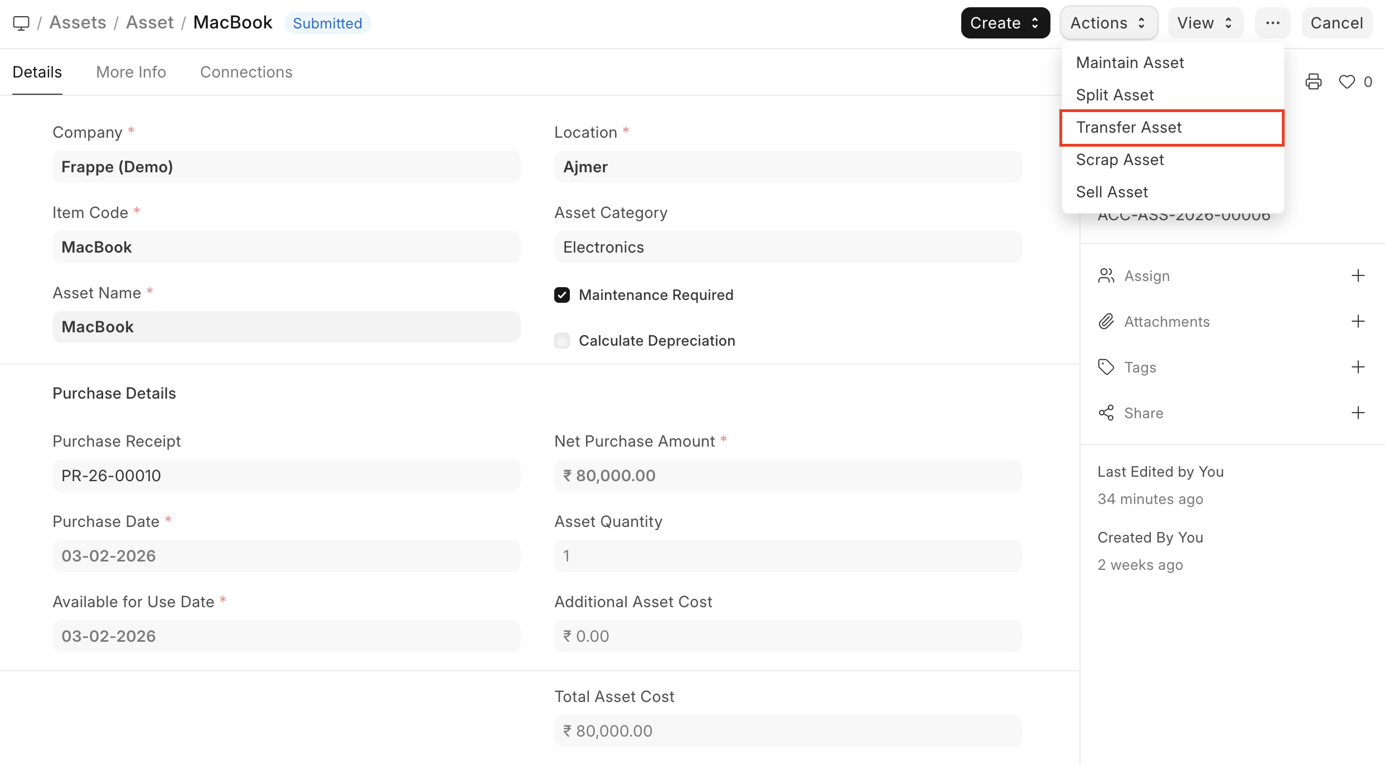The width and height of the screenshot is (1385, 765).
Task: Collapse the Actions dropdown
Action: (1108, 23)
